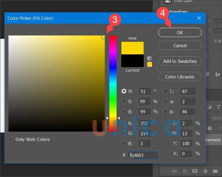Screen dimensions: 222x177
Task: Click the M magenta field showing 13
Action: point(186,133)
